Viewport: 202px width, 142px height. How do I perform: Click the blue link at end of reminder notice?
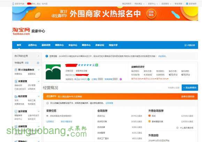[162, 56]
